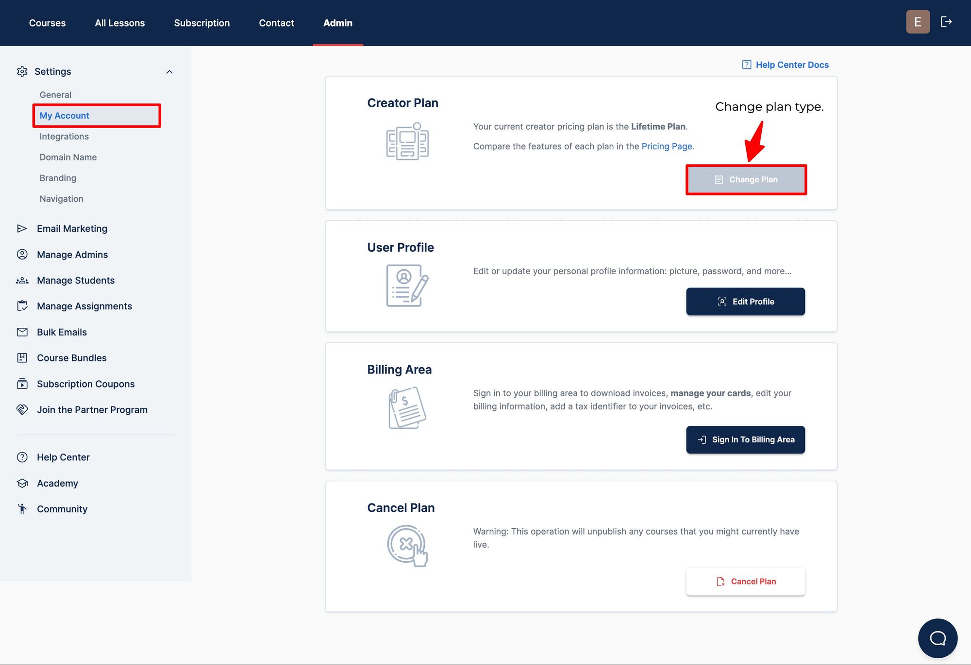Open the Help Center Docs link
The image size is (971, 665).
coord(785,65)
